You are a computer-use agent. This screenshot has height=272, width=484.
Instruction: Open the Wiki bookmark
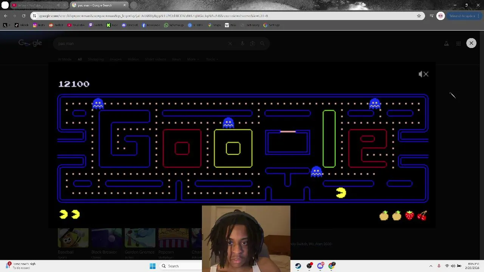click(x=231, y=25)
